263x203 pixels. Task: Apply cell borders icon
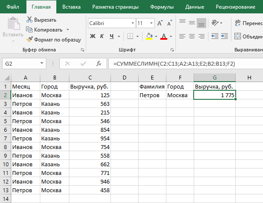point(130,36)
